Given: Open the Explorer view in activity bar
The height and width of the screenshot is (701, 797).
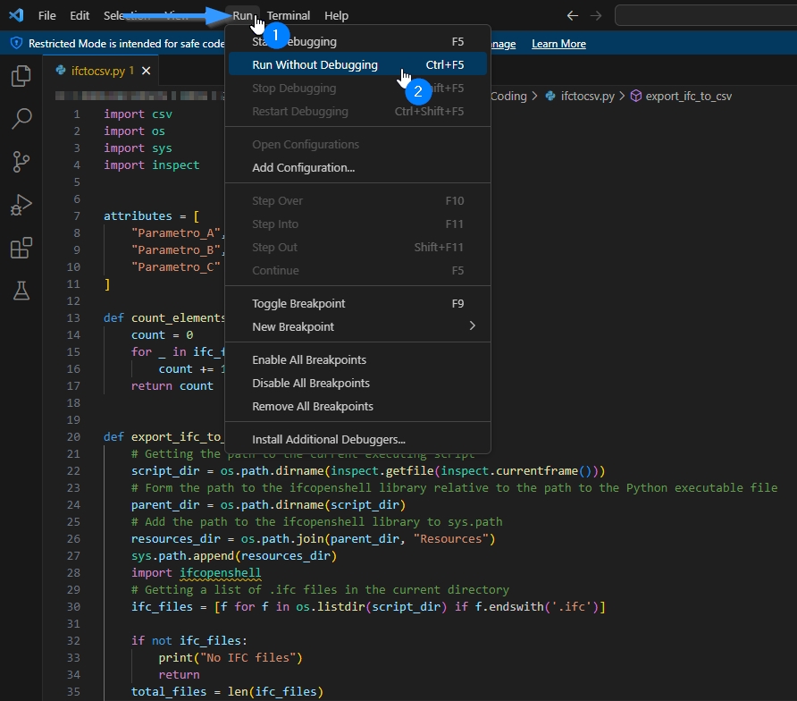Looking at the screenshot, I should coord(21,76).
